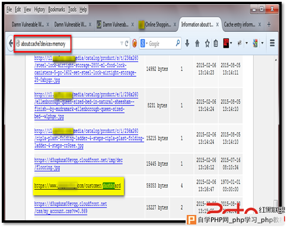Show the bookmarks list clipboard icon
This screenshot has height=228, width=287.
216,43
